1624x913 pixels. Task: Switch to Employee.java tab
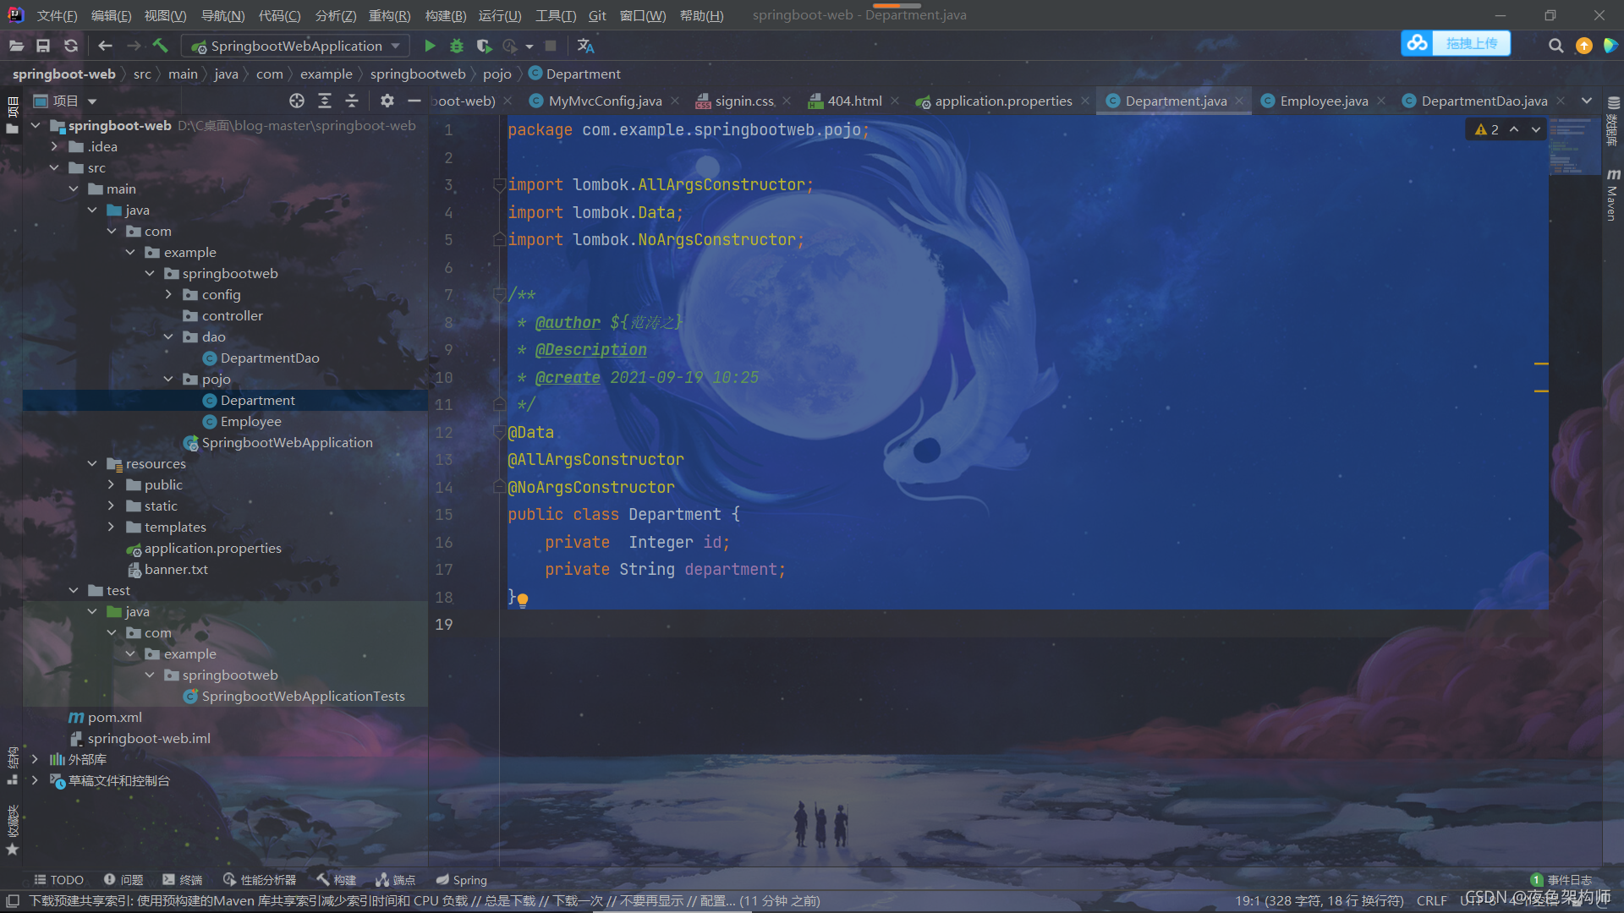coord(1323,101)
